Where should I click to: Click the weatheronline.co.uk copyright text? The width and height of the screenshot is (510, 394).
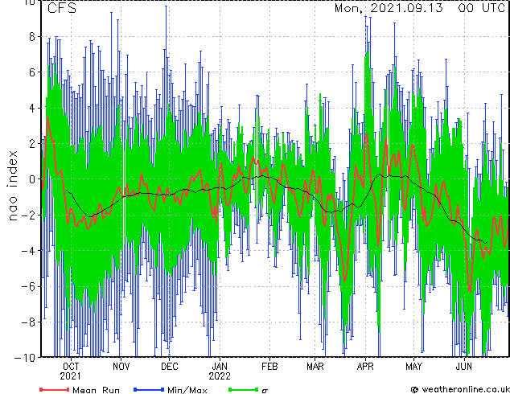point(460,389)
